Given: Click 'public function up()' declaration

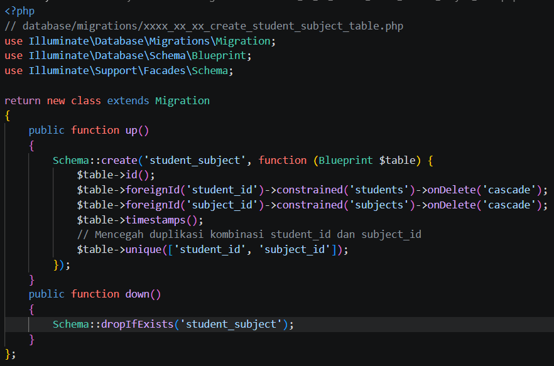Looking at the screenshot, I should tap(89, 131).
